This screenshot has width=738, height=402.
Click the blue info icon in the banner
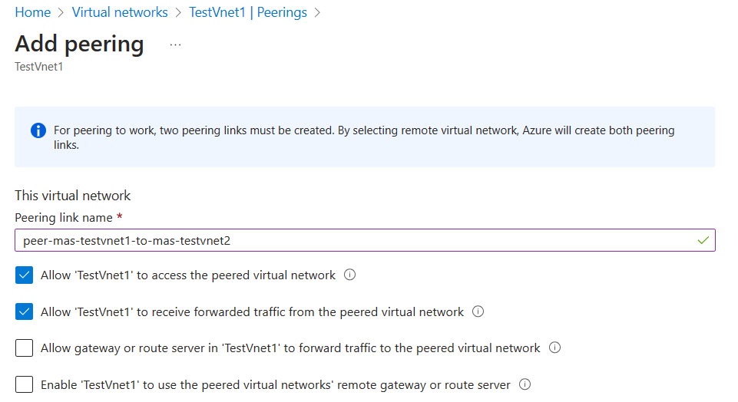click(x=38, y=130)
